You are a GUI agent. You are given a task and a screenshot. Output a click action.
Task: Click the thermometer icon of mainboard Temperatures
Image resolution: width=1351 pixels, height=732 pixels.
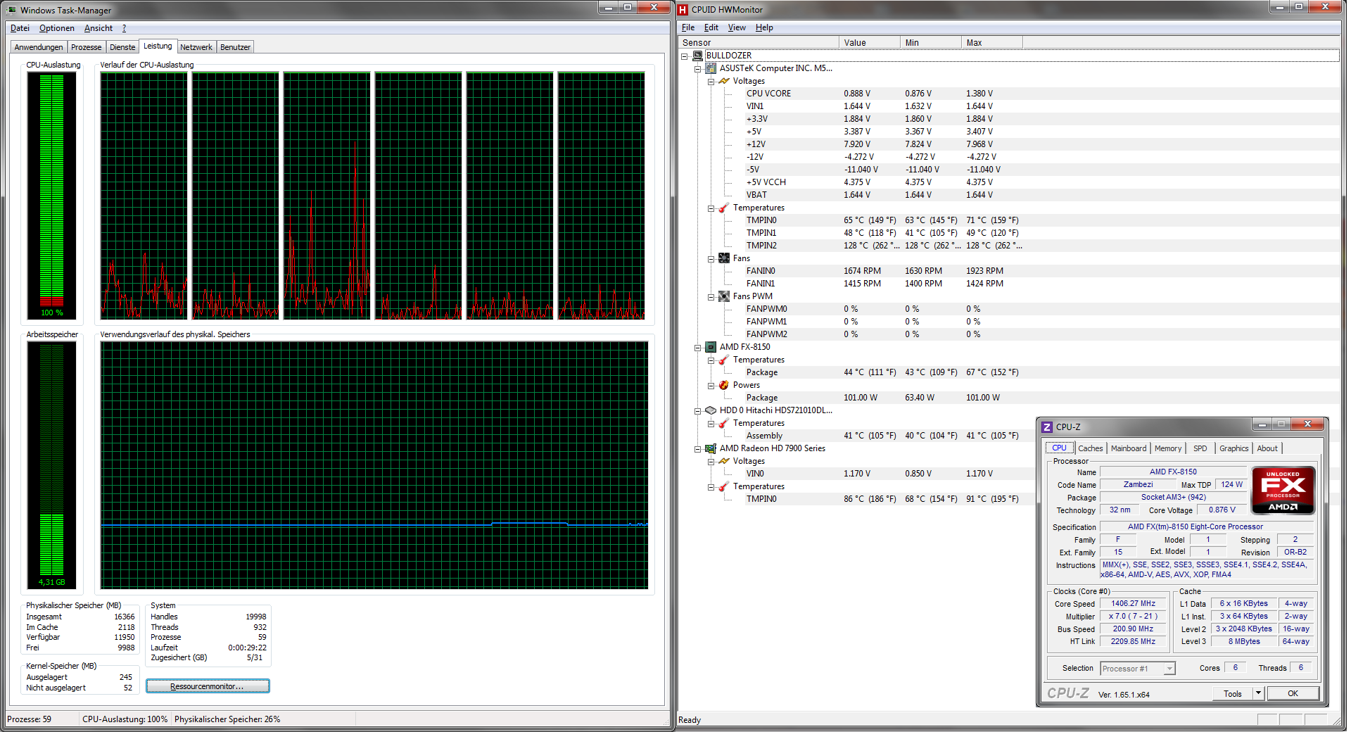tap(724, 208)
